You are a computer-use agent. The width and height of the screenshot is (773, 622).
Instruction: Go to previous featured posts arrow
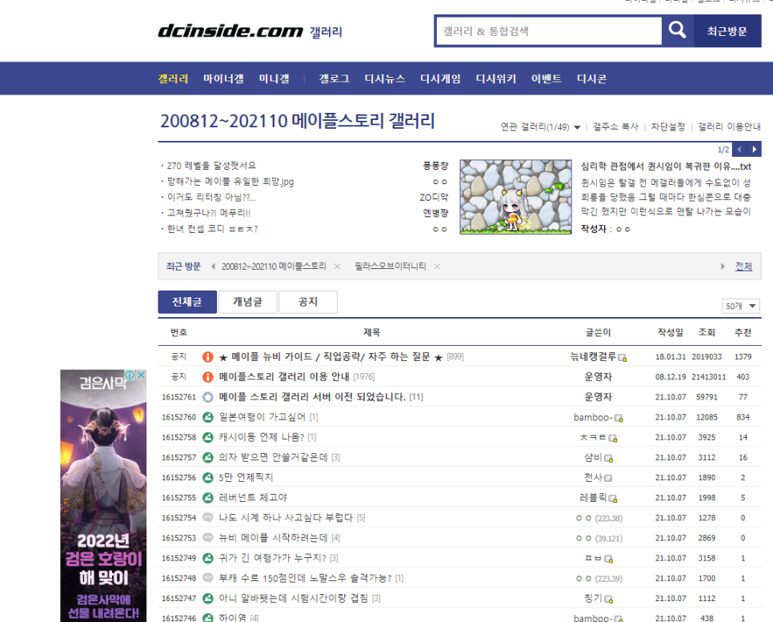click(x=739, y=149)
